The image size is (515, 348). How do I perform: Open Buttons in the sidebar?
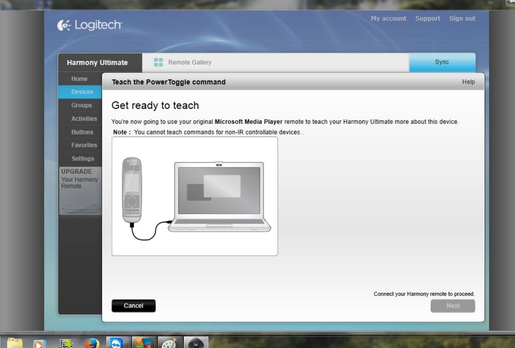pos(80,132)
